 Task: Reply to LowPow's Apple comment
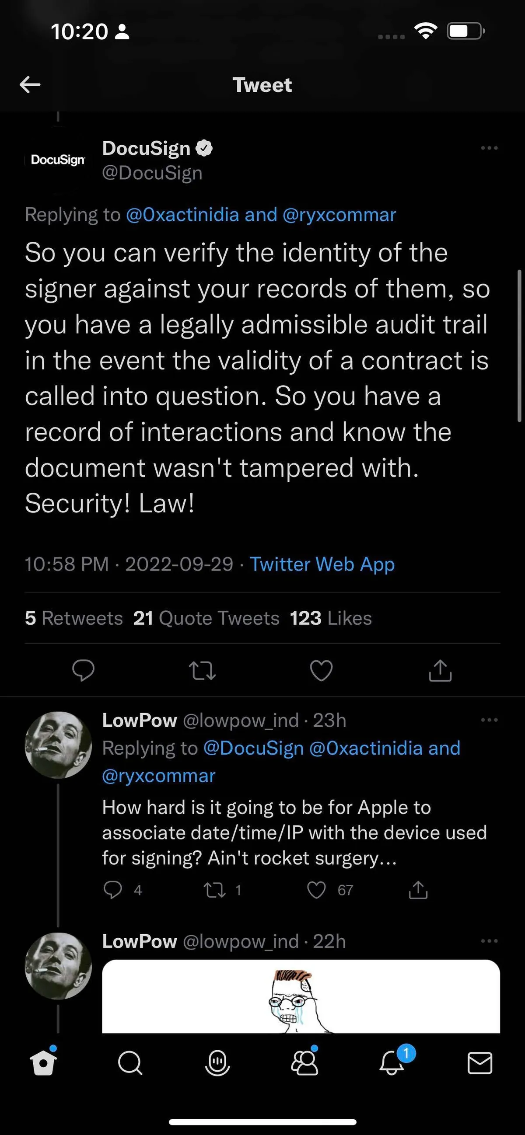point(112,890)
